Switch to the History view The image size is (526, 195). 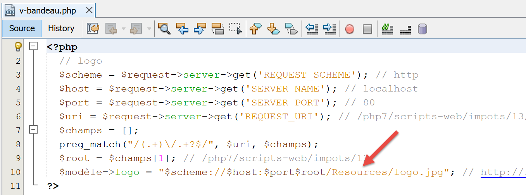[x=61, y=29]
